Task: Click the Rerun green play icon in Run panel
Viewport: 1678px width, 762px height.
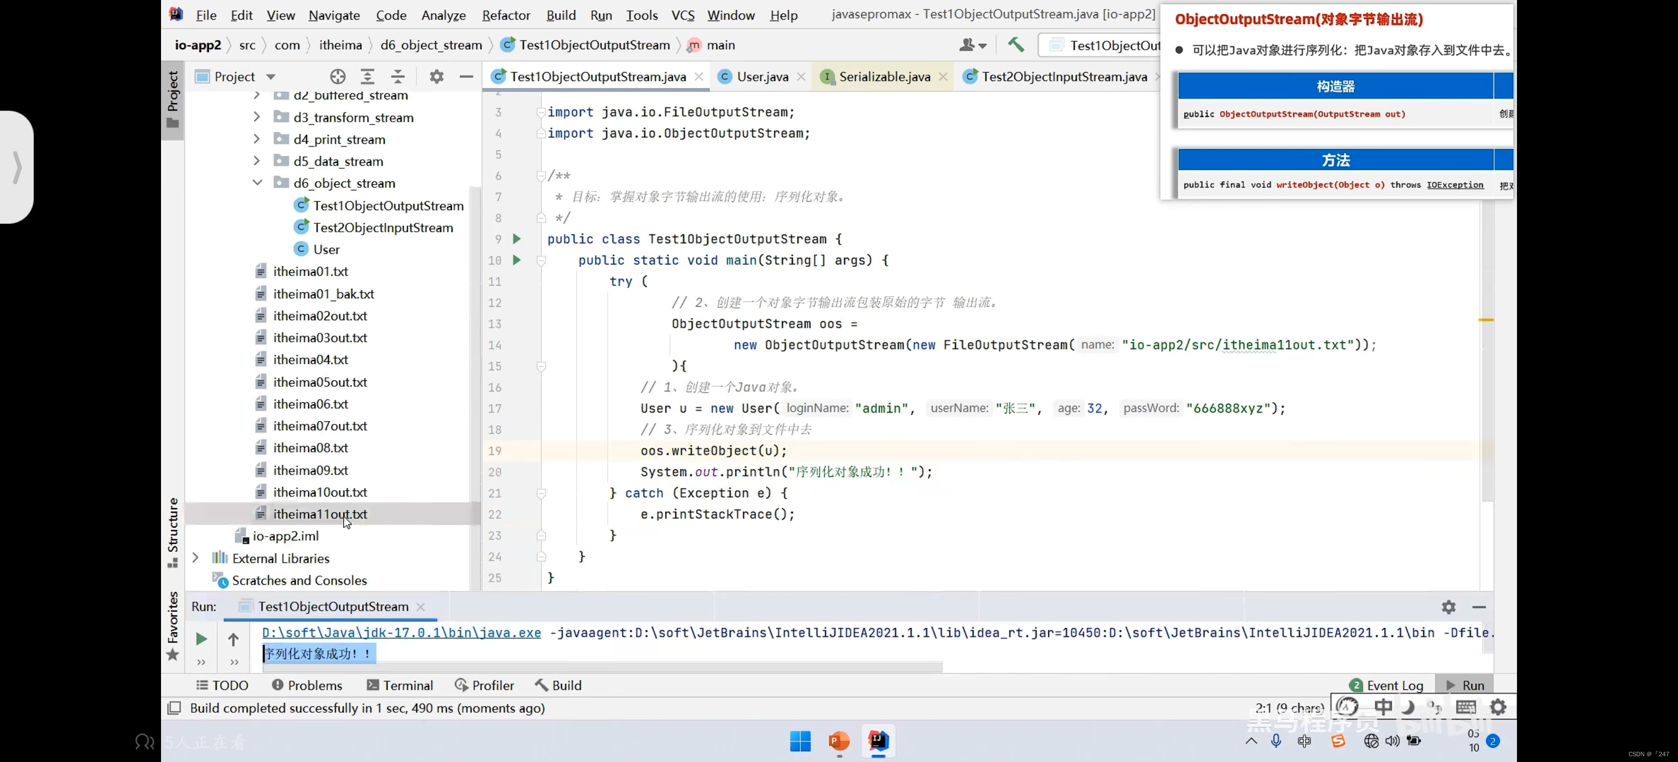Action: click(x=201, y=639)
